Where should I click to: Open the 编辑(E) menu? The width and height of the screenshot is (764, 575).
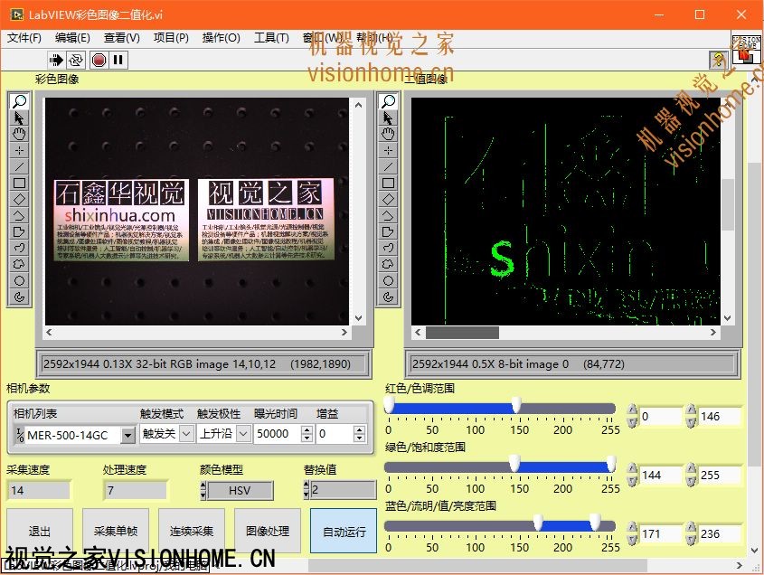click(72, 38)
